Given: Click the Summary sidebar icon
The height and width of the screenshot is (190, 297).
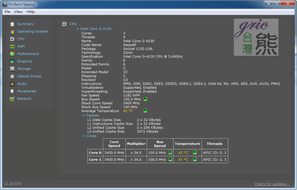Looking at the screenshot, I should 12,24.
